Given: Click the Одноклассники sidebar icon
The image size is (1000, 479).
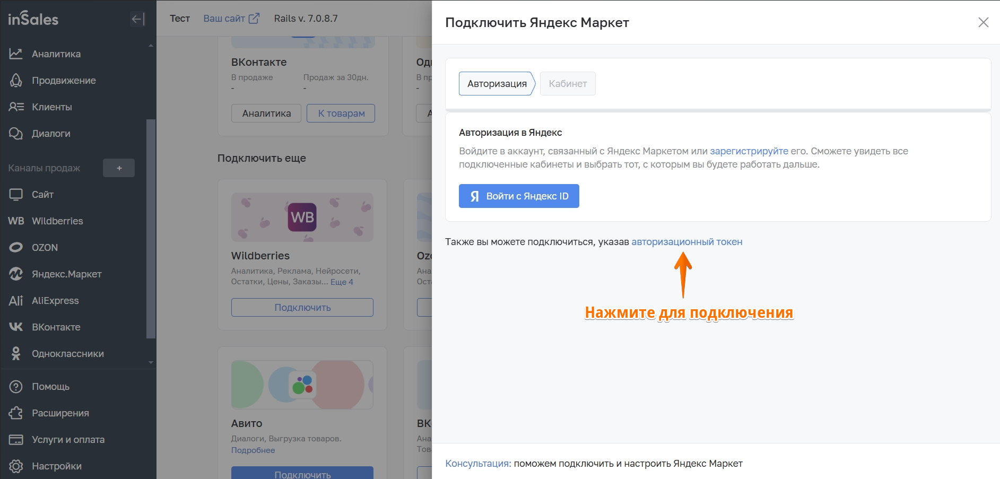Looking at the screenshot, I should click(16, 353).
